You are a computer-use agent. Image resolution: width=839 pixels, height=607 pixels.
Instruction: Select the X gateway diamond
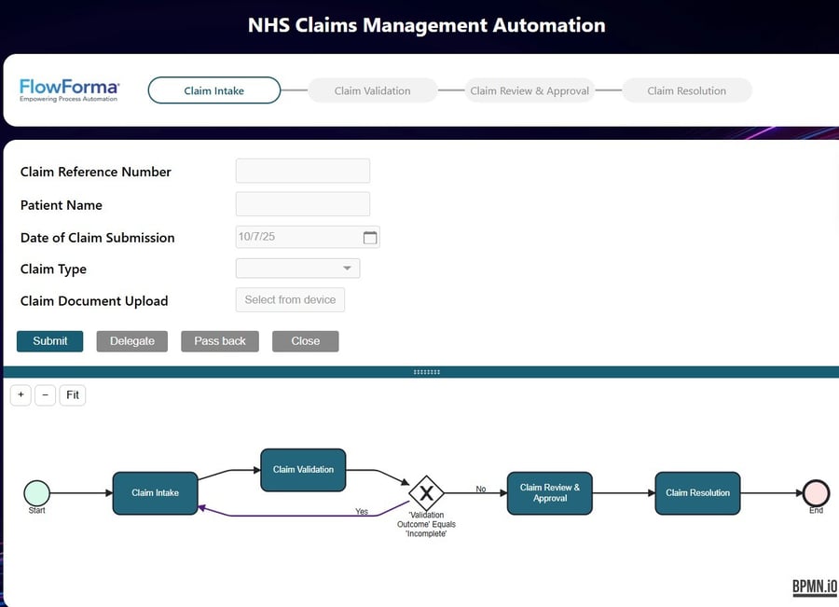[426, 493]
